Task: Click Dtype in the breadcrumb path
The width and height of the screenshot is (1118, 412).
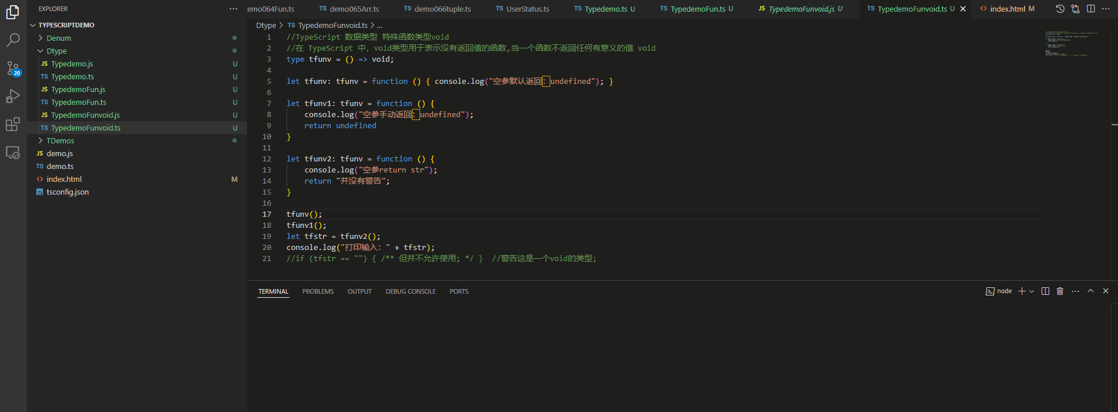Action: [x=266, y=25]
